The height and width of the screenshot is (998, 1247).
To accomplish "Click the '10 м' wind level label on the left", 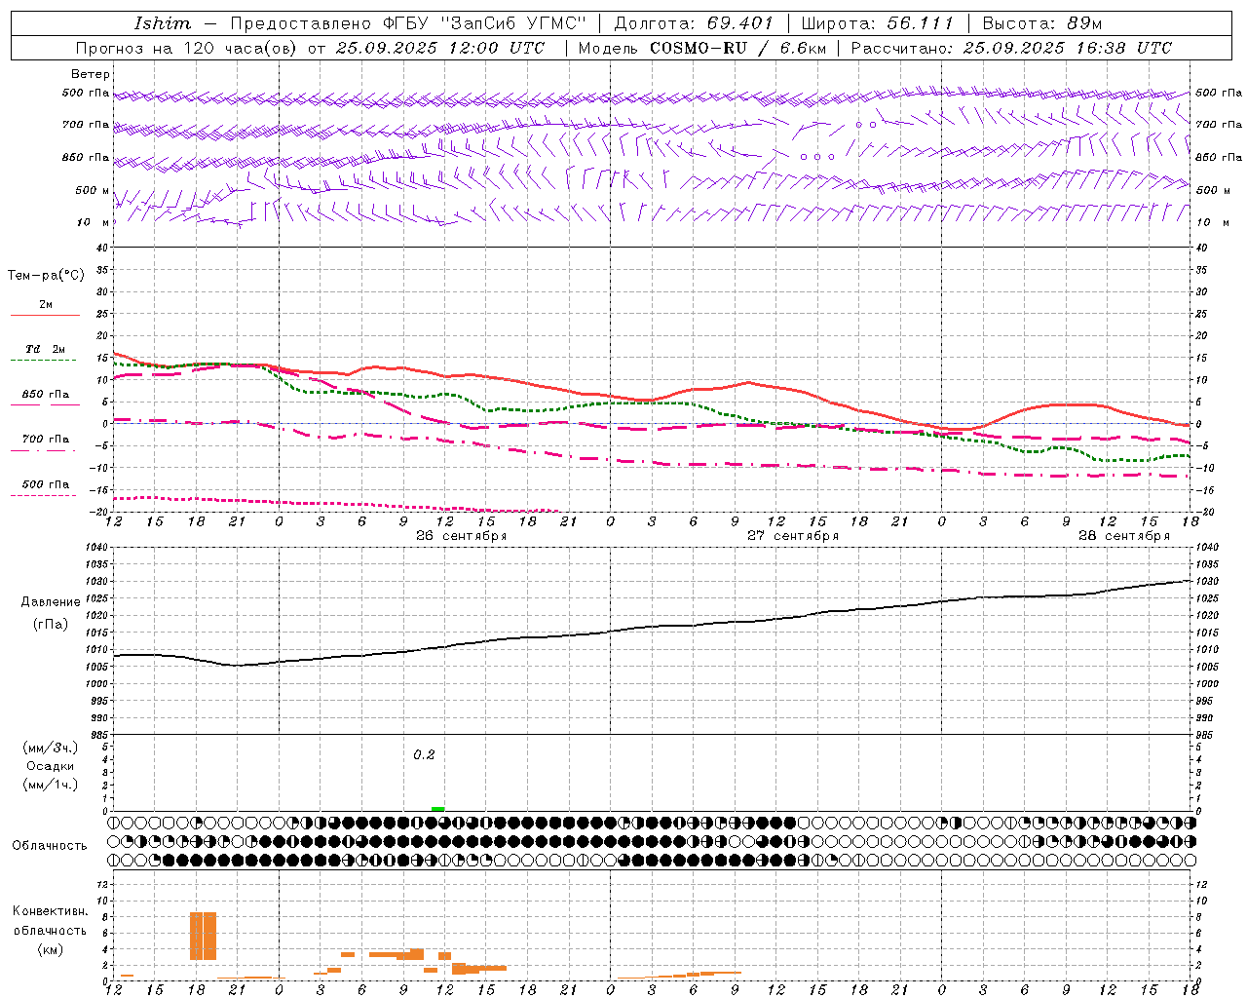I will pos(94,222).
